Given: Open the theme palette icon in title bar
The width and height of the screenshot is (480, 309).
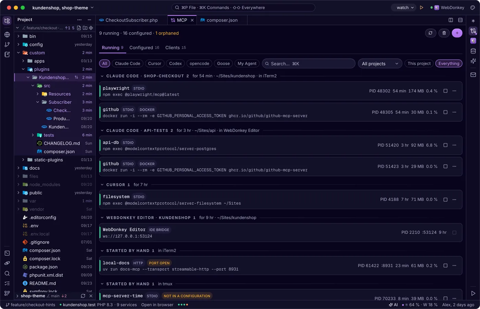Looking at the screenshot, I should [x=472, y=8].
